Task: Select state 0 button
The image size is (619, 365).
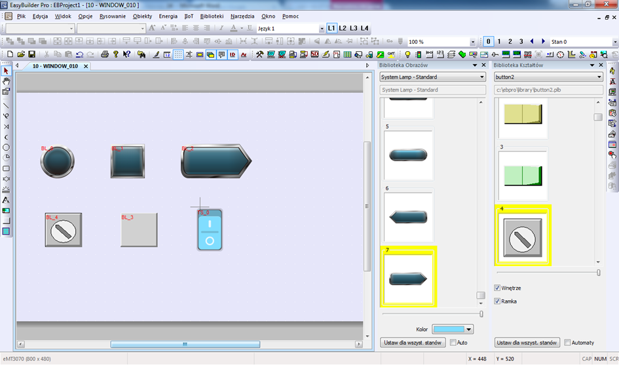Action: [x=489, y=41]
